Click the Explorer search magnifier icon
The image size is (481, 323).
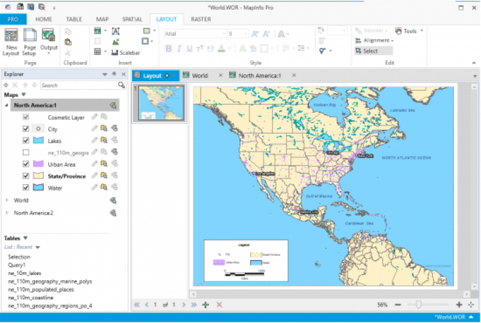click(x=121, y=85)
